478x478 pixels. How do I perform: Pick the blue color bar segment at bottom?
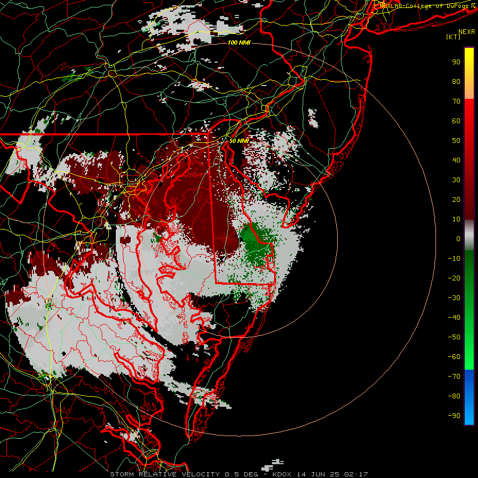pyautogui.click(x=469, y=397)
